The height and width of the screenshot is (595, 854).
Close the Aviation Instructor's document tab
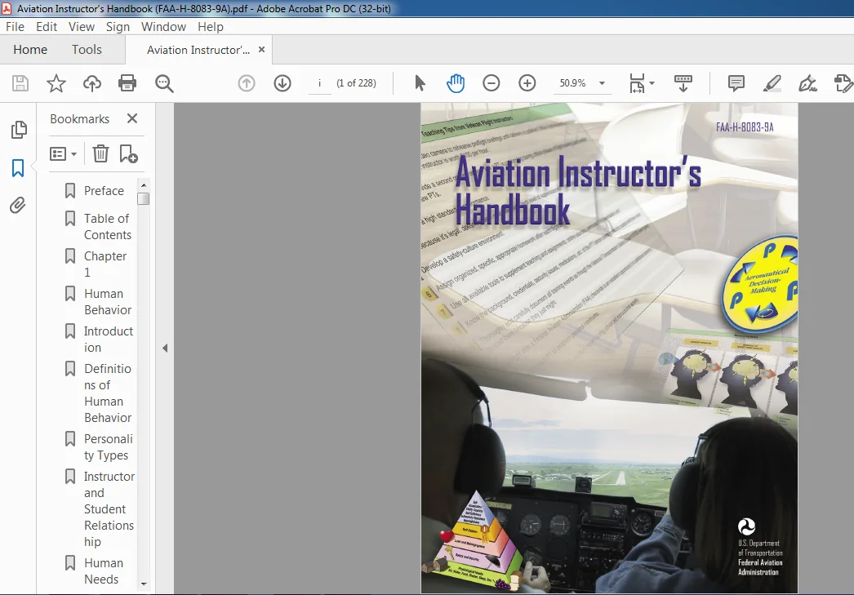pyautogui.click(x=261, y=50)
